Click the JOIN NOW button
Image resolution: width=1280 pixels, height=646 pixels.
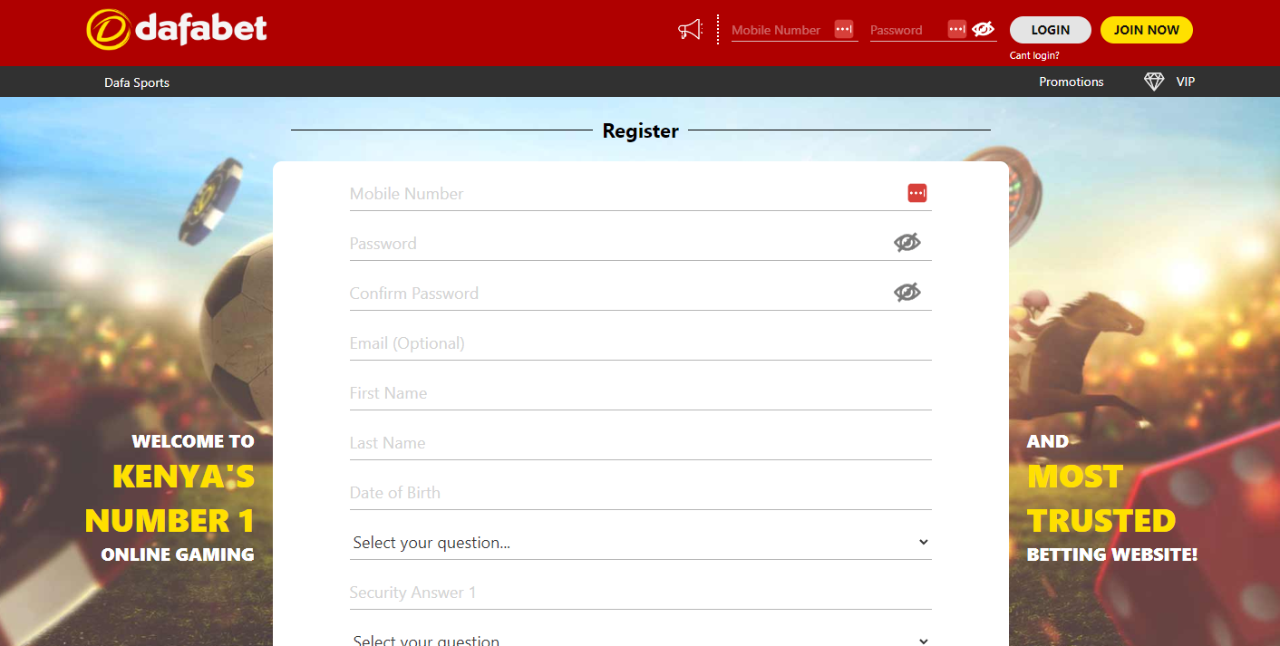(x=1147, y=30)
